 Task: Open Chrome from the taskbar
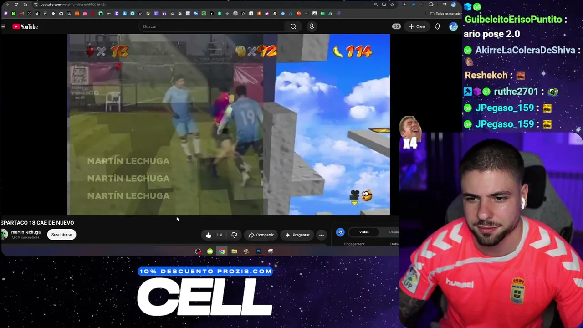click(222, 251)
